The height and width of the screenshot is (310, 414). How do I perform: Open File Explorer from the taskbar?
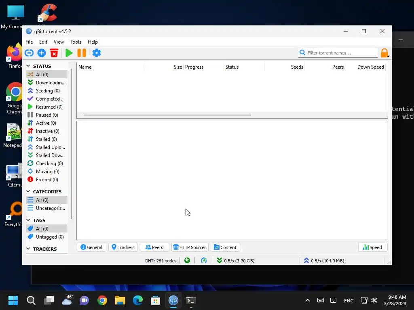(x=120, y=300)
